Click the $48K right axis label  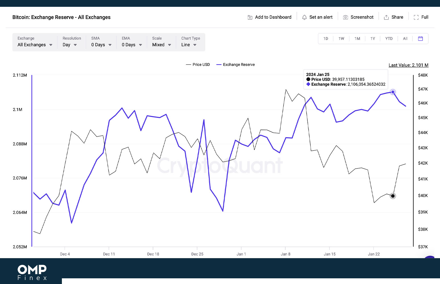[423, 75]
